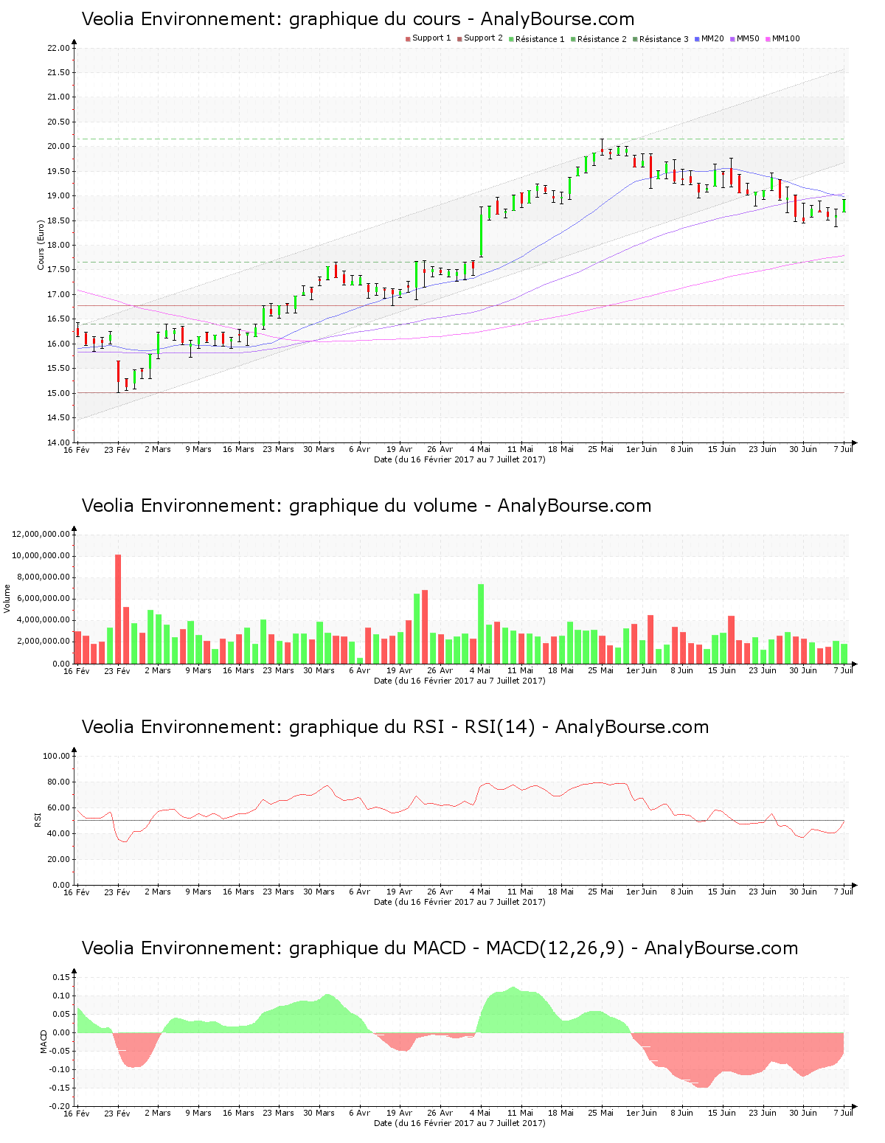Click the '4 Mai' date label under the price chart
This screenshot has height=1143, width=885.
click(480, 449)
